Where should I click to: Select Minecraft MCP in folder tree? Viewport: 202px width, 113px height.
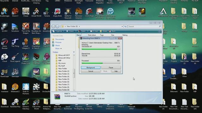tap(64, 55)
